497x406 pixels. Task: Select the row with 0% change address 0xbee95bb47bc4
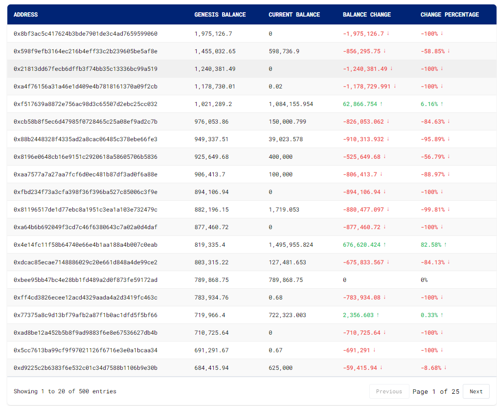coord(85,280)
